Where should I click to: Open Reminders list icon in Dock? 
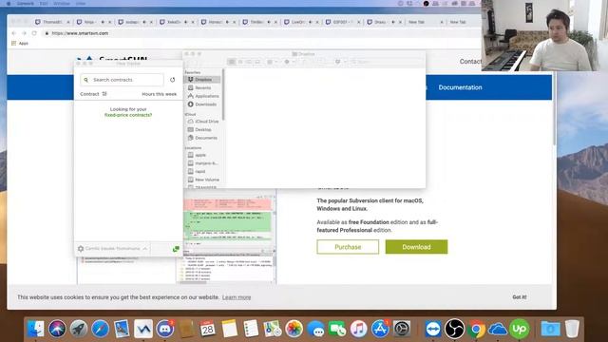[x=251, y=329]
